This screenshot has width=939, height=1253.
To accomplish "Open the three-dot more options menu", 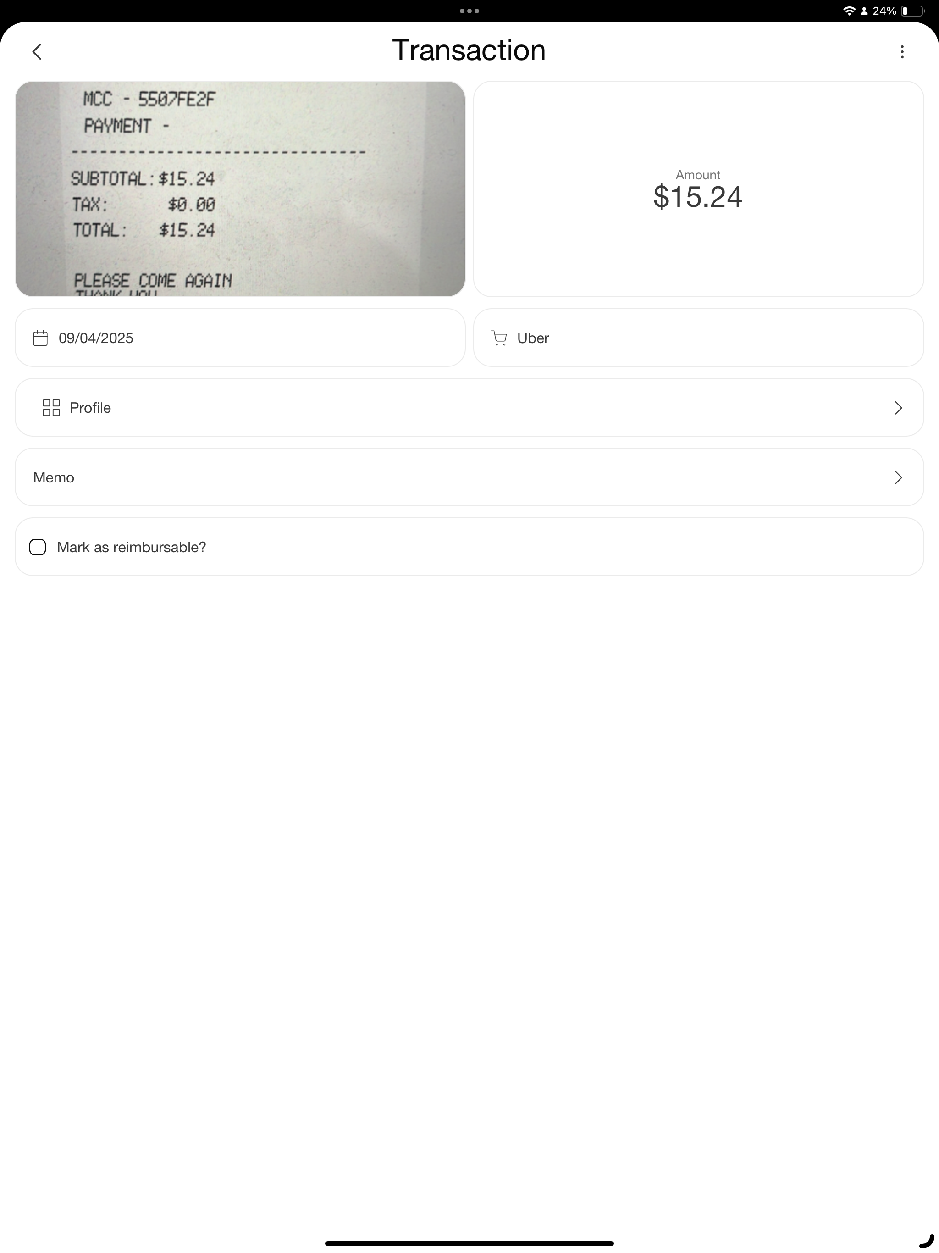I will tap(902, 52).
